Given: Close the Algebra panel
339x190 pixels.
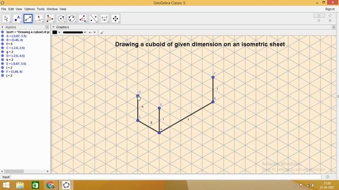Looking at the screenshot, I should click(47, 27).
